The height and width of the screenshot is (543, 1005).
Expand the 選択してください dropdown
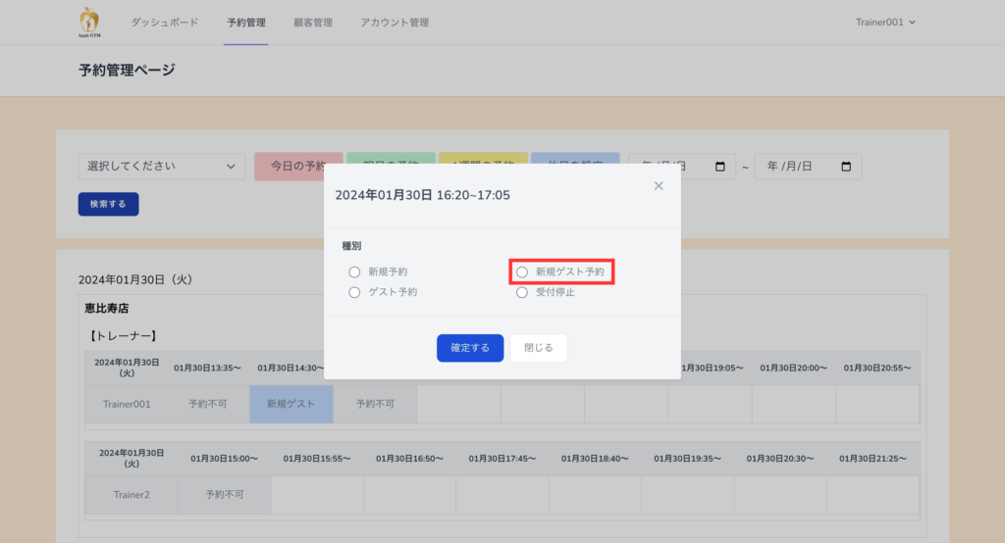point(162,167)
